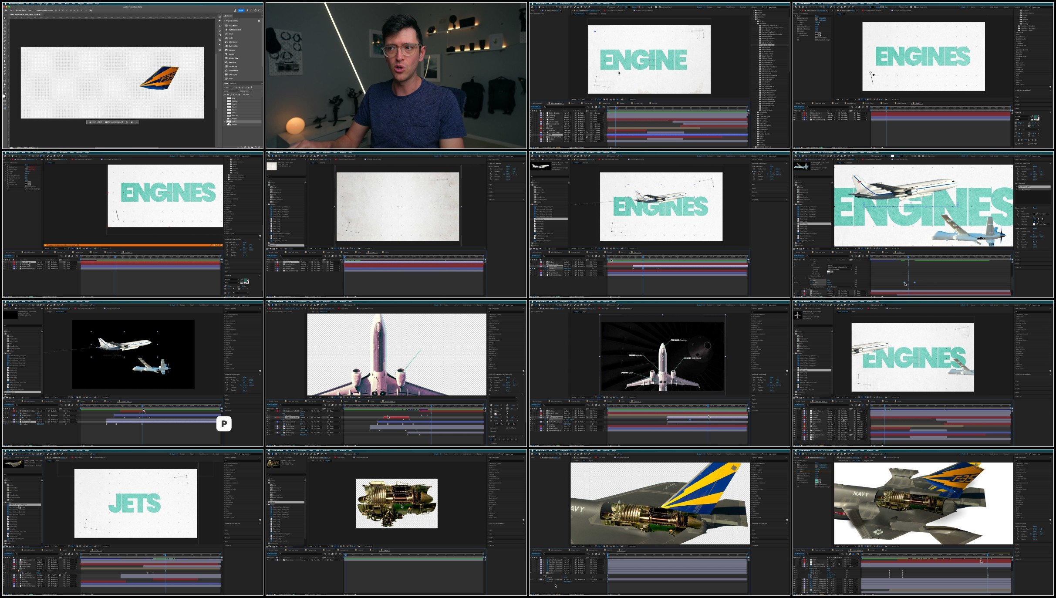Enable Show Transform Controls checkbox
Screen dimensions: 1056x598
click(36, 10)
